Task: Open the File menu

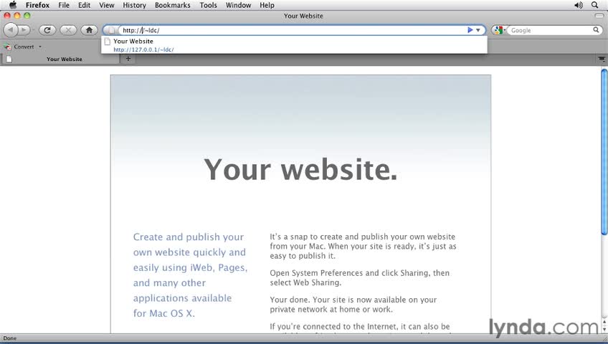Action: (x=64, y=5)
